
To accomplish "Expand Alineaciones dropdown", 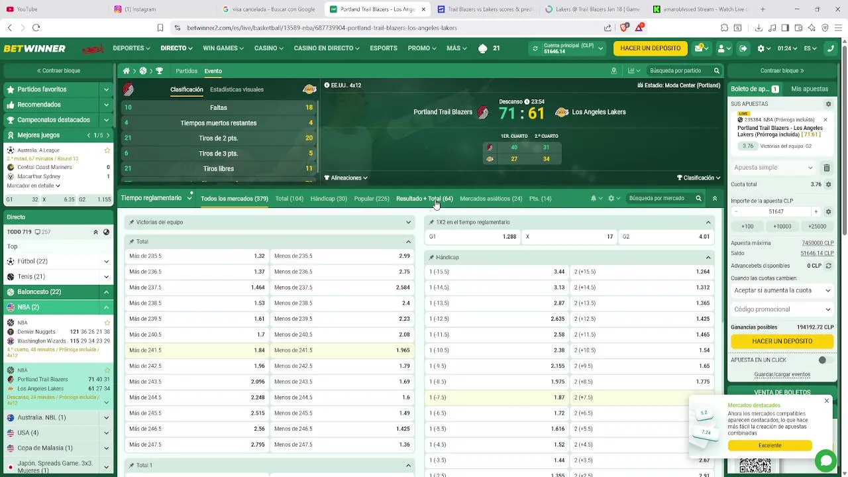I will tap(346, 178).
